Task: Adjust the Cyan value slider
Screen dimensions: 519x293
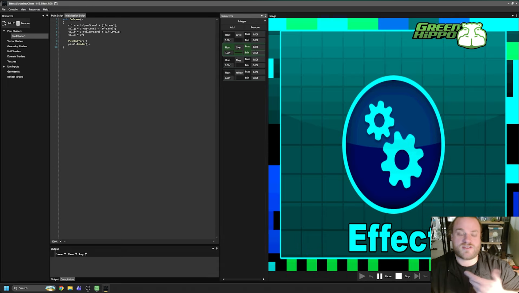Action: (238, 53)
